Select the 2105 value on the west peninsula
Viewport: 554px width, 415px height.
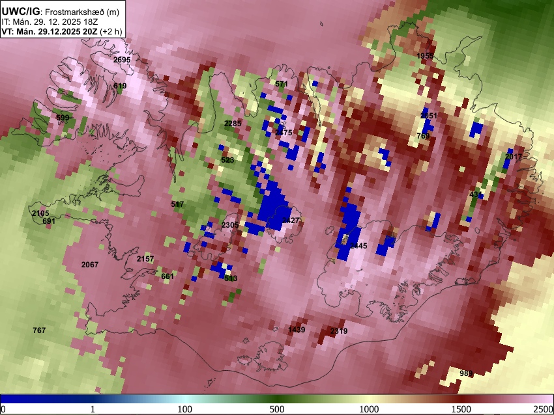pos(40,213)
